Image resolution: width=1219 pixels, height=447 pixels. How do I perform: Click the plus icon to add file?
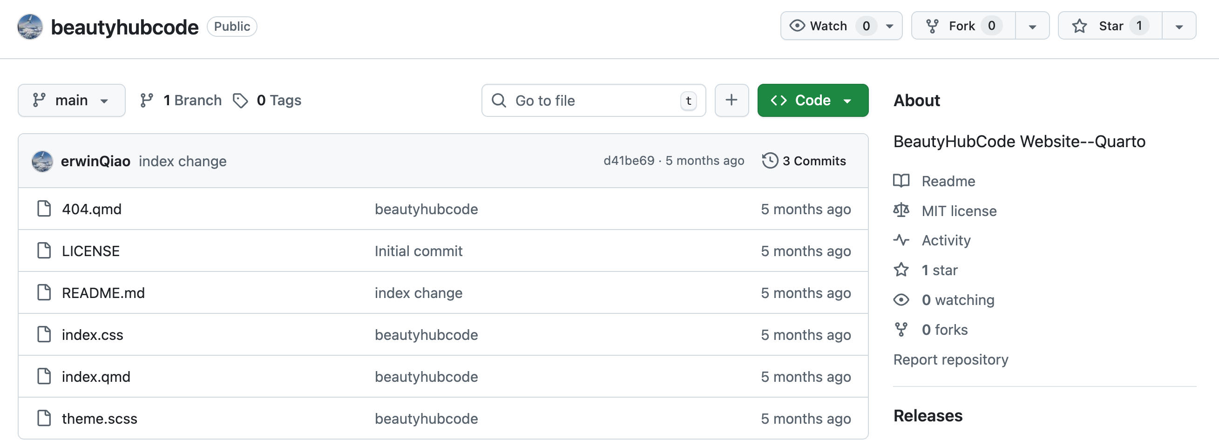pos(731,100)
